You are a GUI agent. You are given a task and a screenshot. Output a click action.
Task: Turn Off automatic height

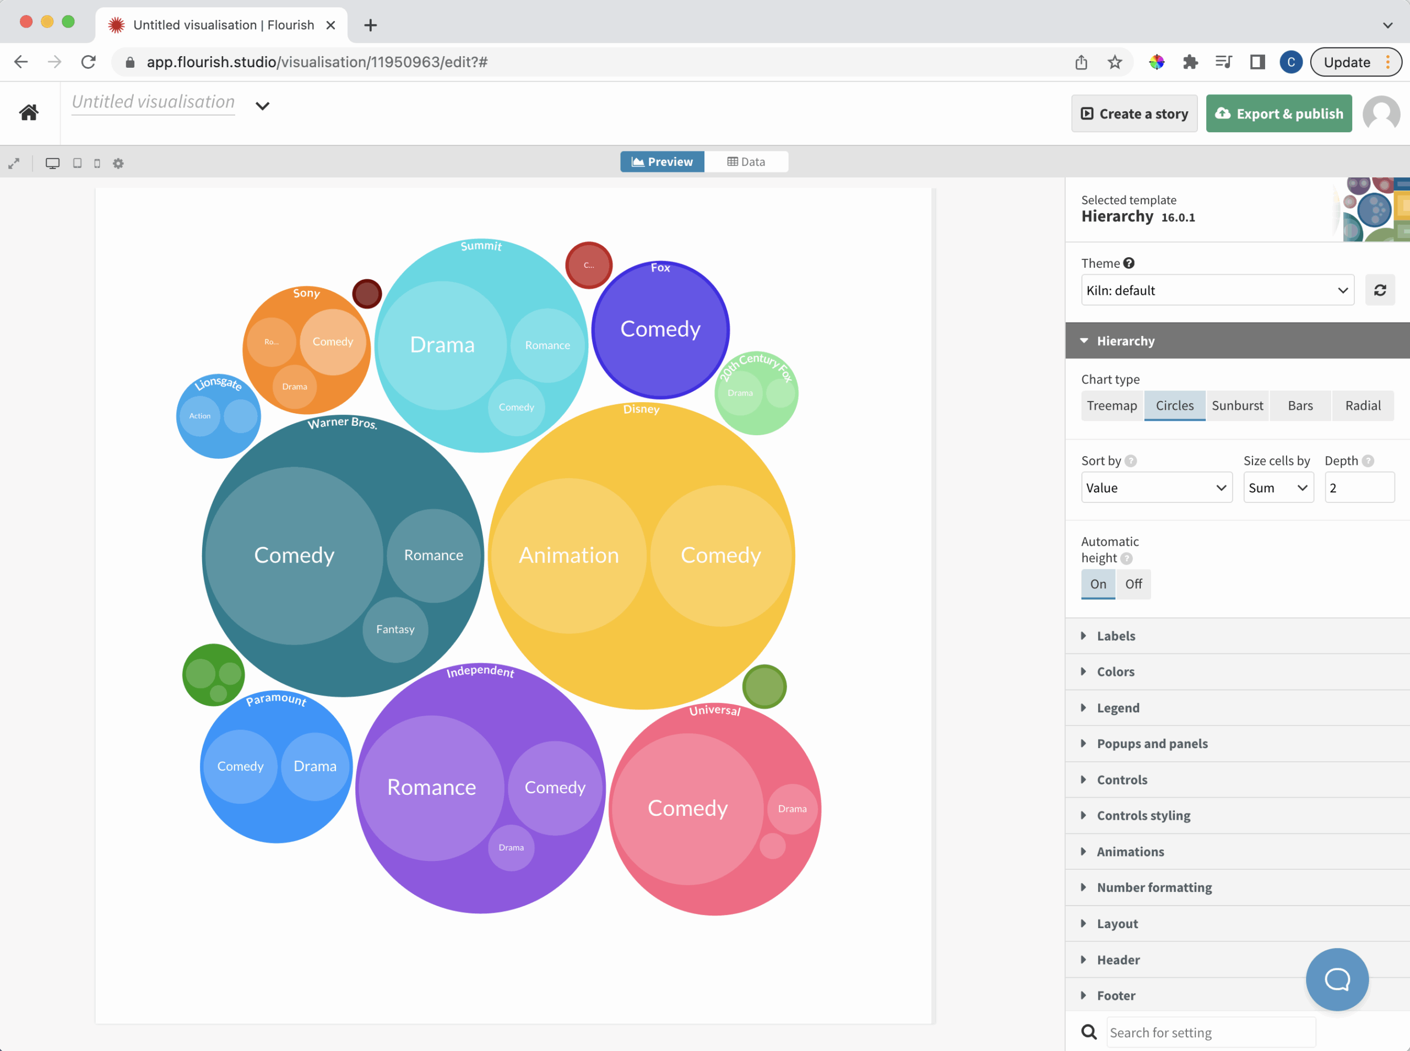(x=1134, y=584)
